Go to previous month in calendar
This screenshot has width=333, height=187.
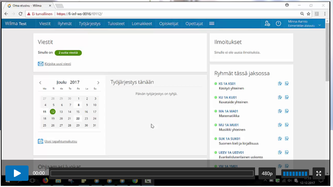pos(40,83)
